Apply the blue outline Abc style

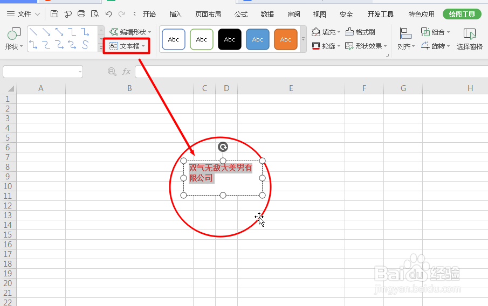click(173, 39)
